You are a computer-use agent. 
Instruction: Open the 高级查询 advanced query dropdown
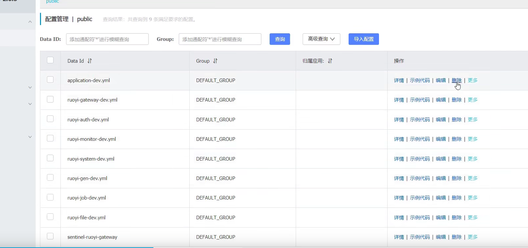pyautogui.click(x=321, y=39)
